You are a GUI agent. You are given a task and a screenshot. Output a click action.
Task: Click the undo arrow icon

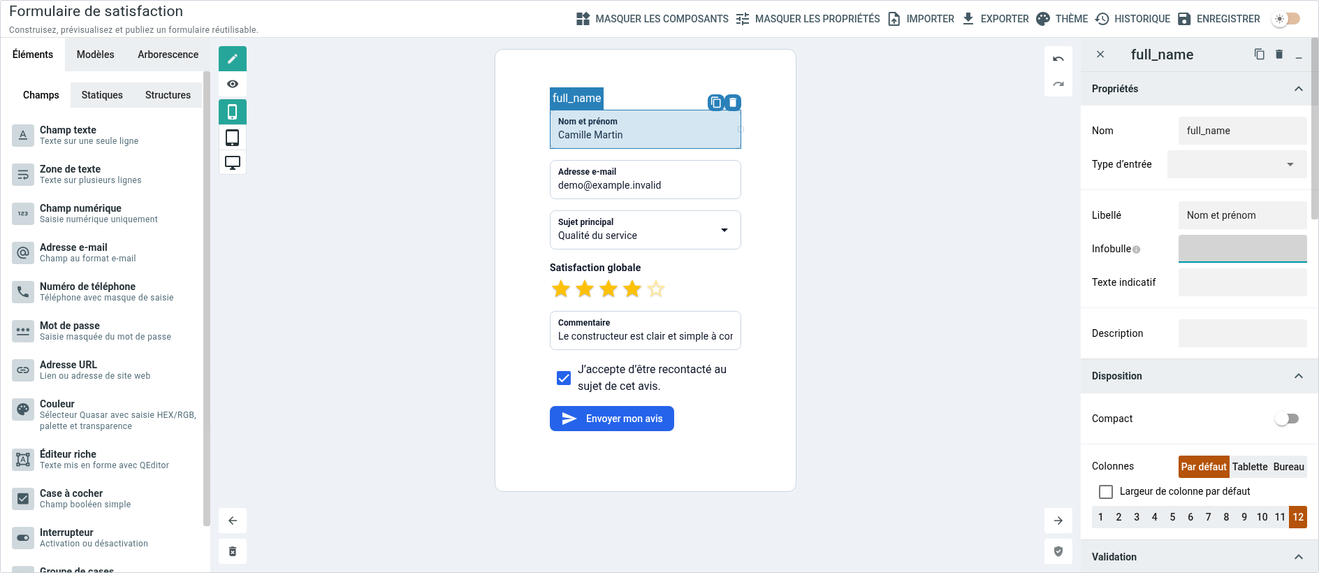coord(1058,59)
